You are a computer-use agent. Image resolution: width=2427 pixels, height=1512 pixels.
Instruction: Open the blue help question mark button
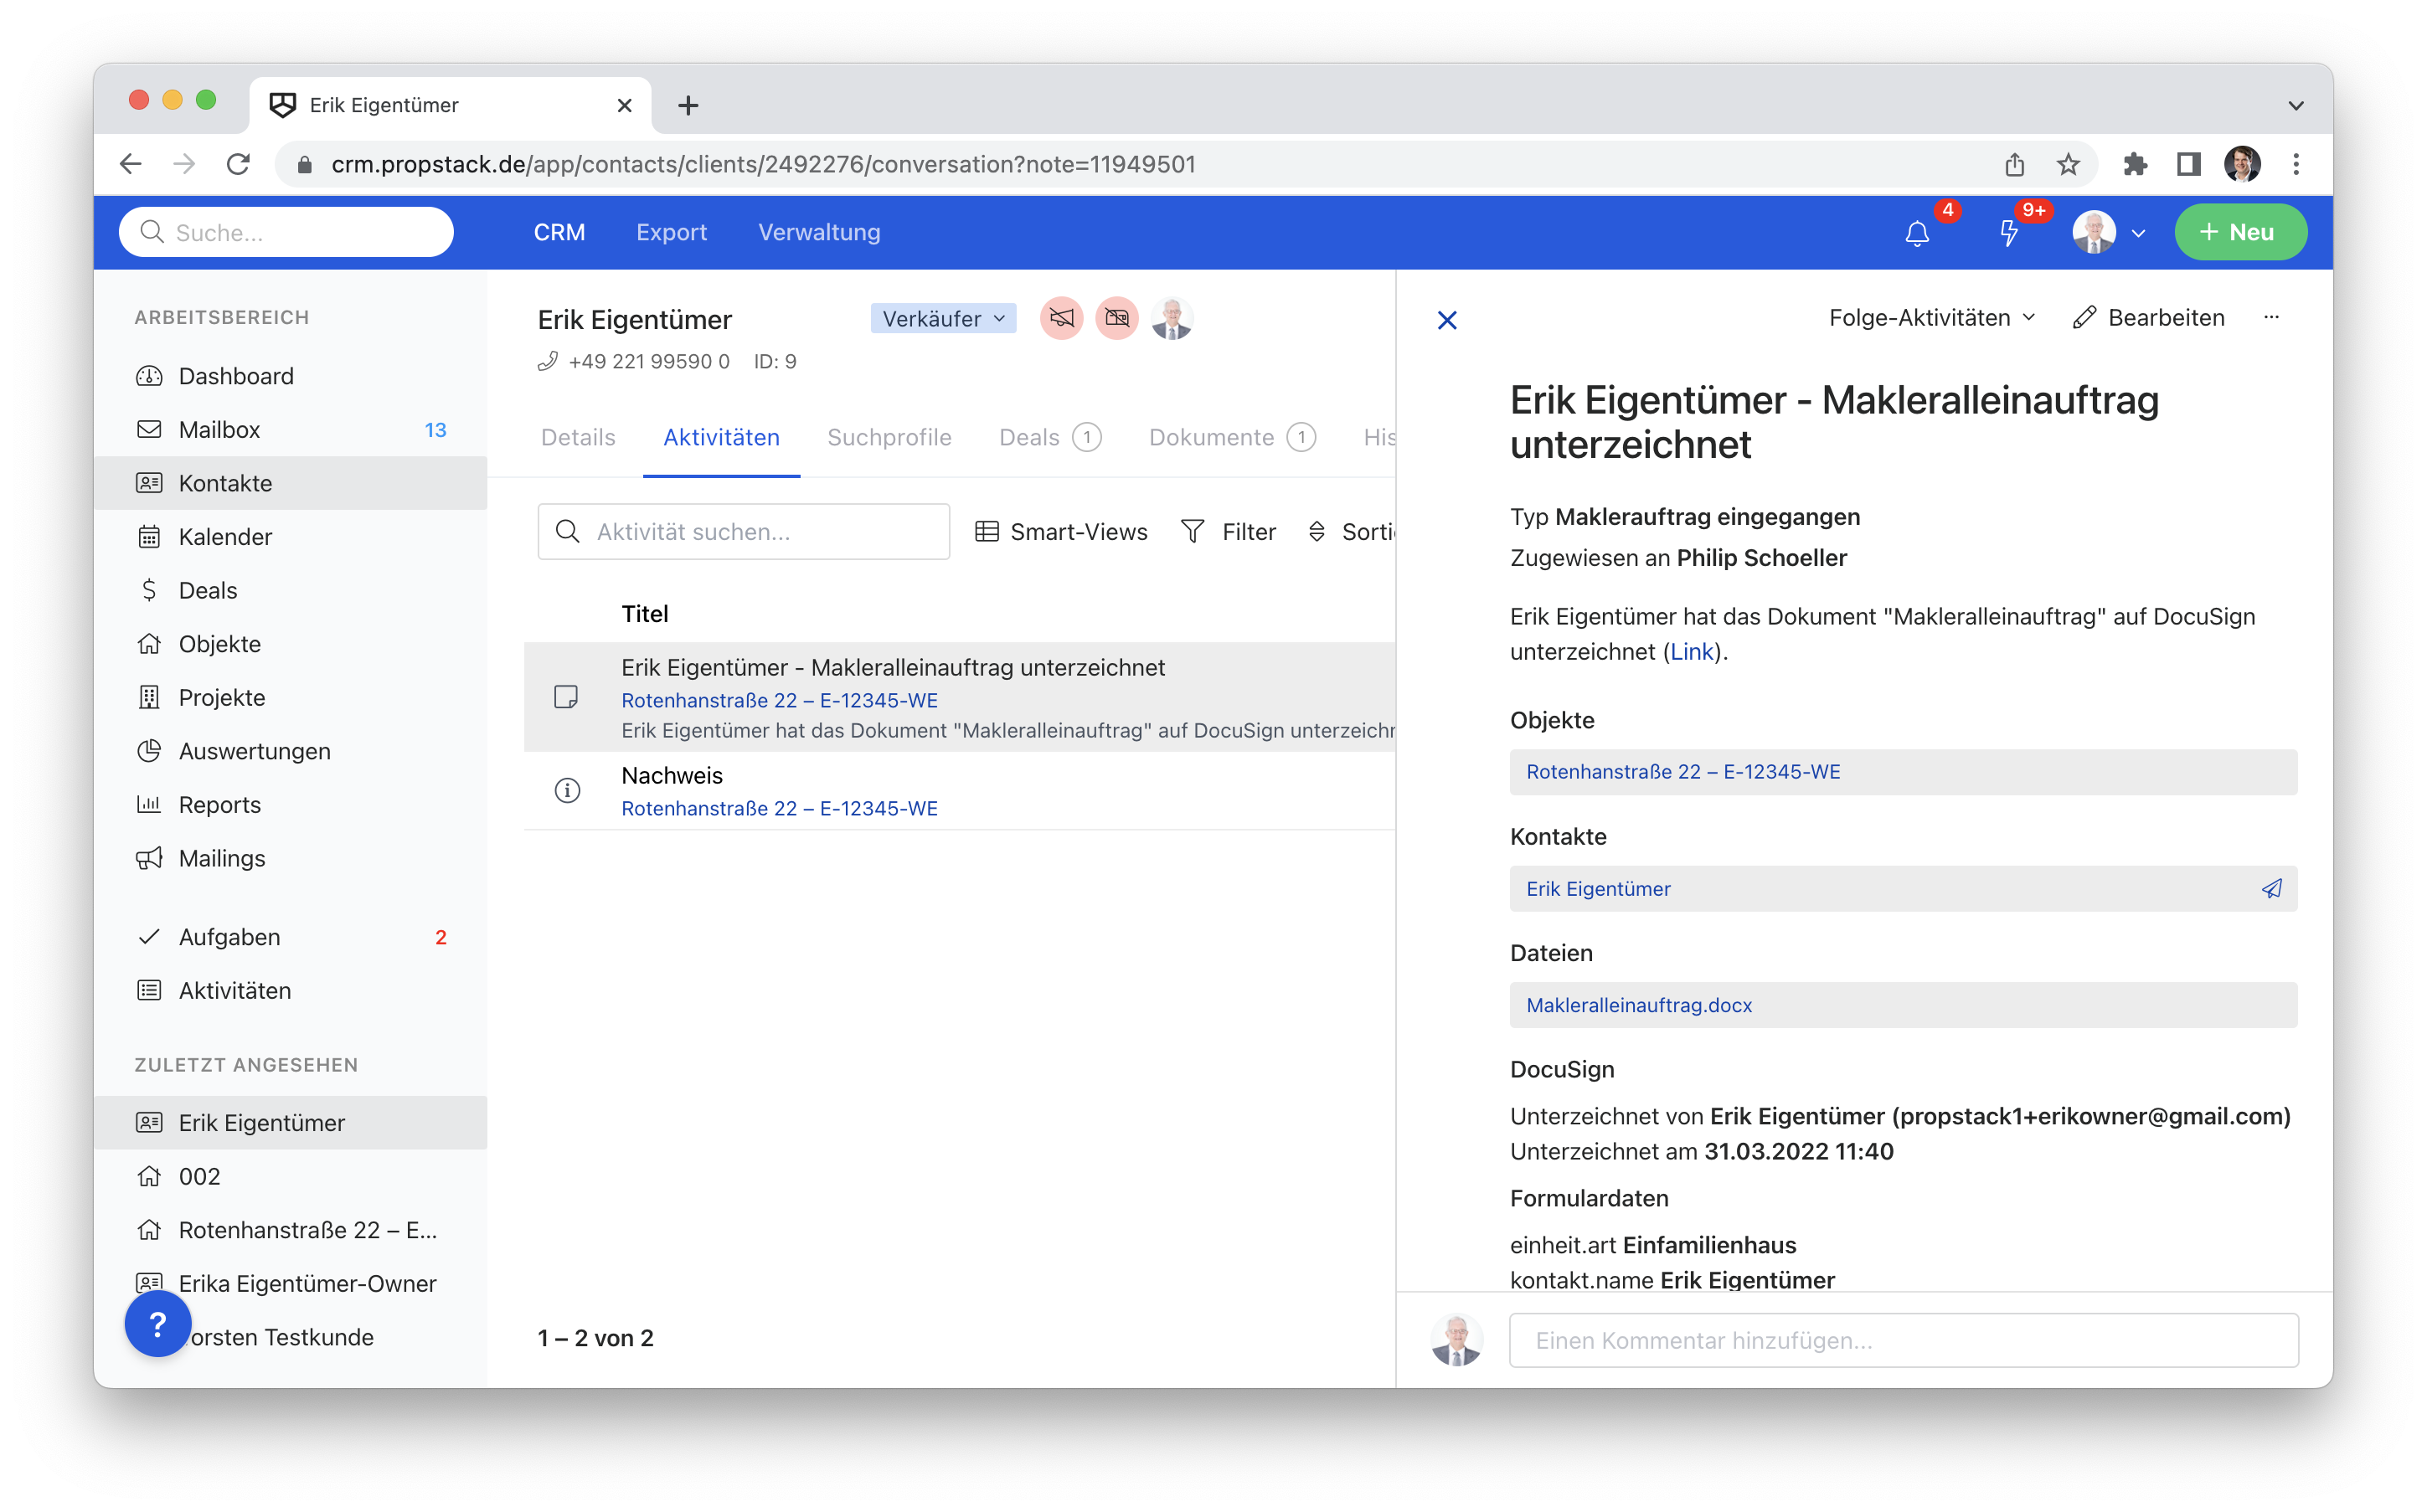(157, 1323)
